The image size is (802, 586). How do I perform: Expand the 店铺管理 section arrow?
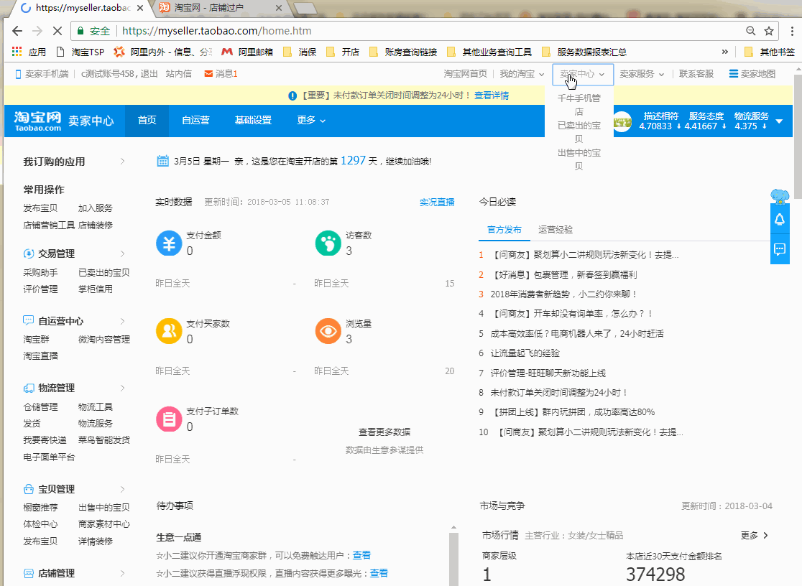pos(122,573)
